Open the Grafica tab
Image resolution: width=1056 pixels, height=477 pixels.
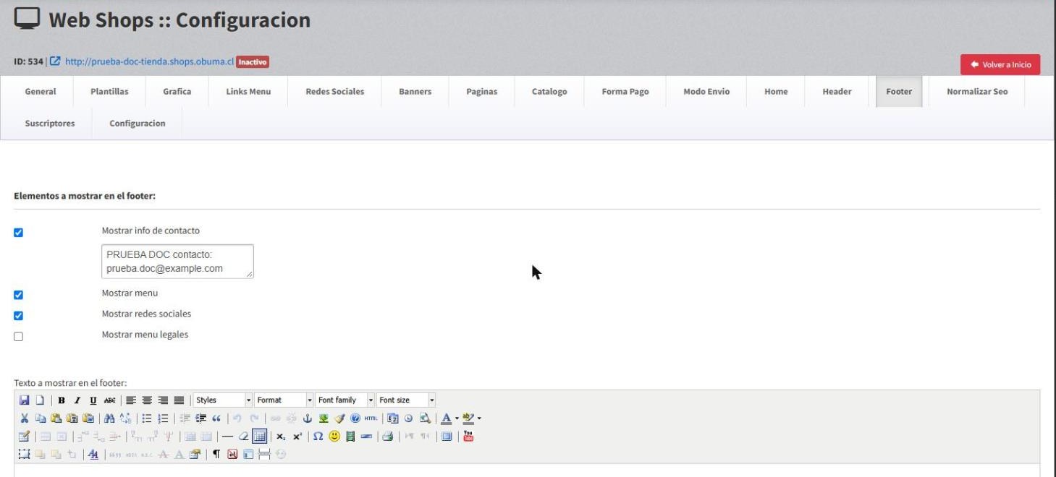(x=177, y=92)
